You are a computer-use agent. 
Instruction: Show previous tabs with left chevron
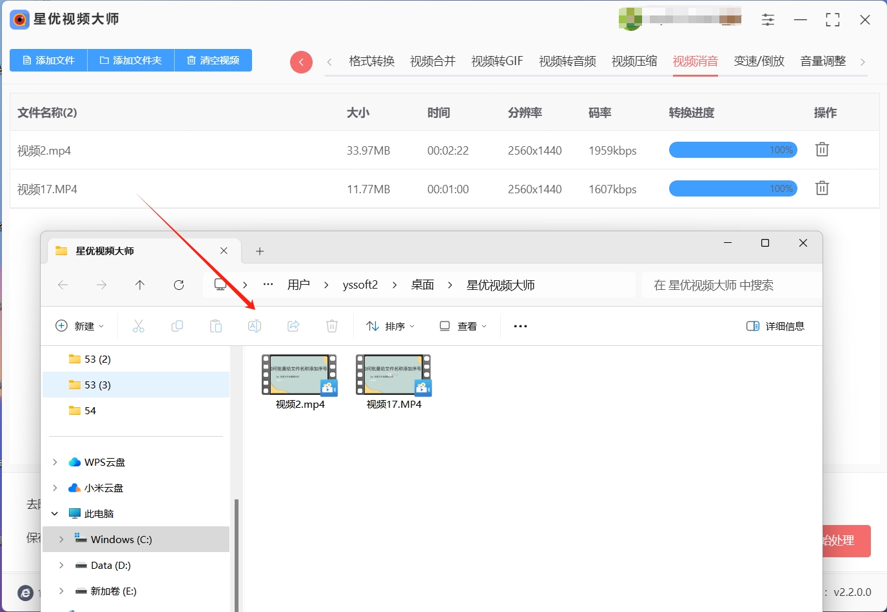tap(329, 62)
